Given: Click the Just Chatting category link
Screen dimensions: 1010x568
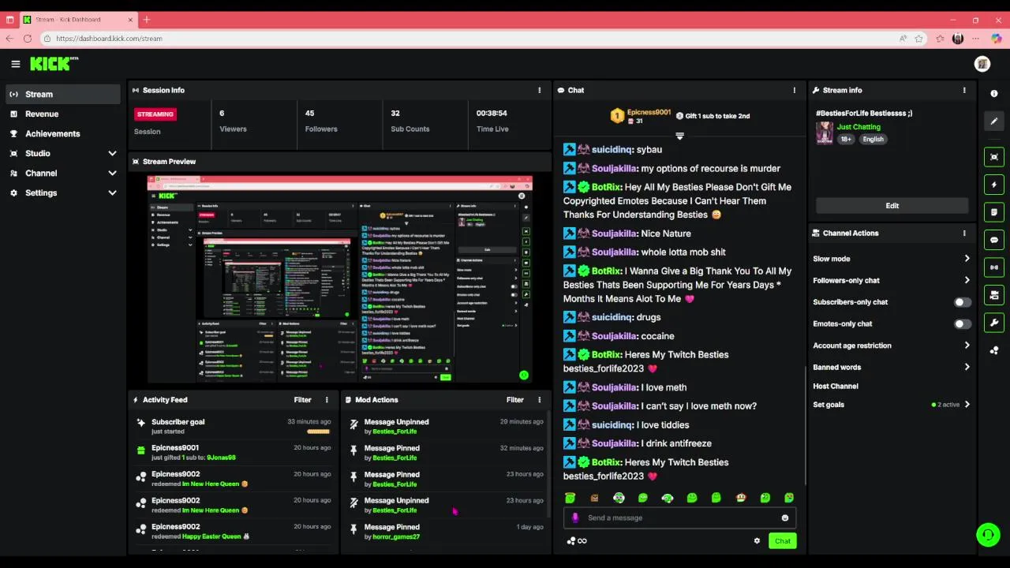Looking at the screenshot, I should 858,127.
